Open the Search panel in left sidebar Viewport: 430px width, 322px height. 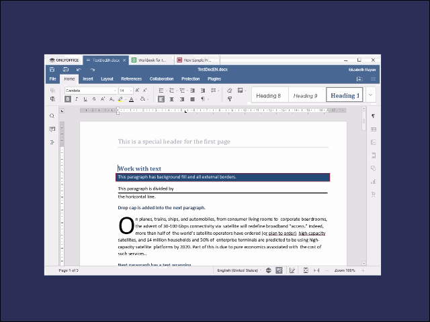[52, 116]
